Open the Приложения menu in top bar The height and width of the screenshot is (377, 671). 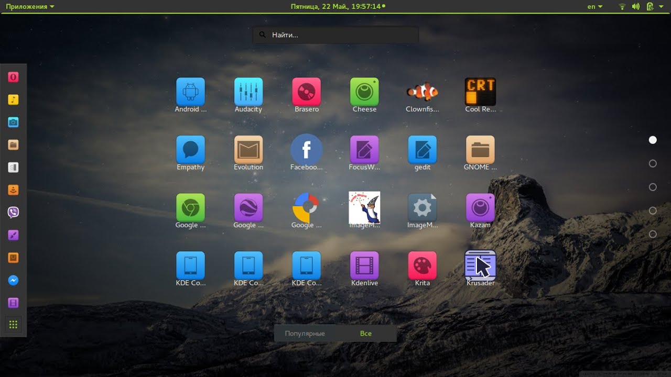click(x=30, y=6)
